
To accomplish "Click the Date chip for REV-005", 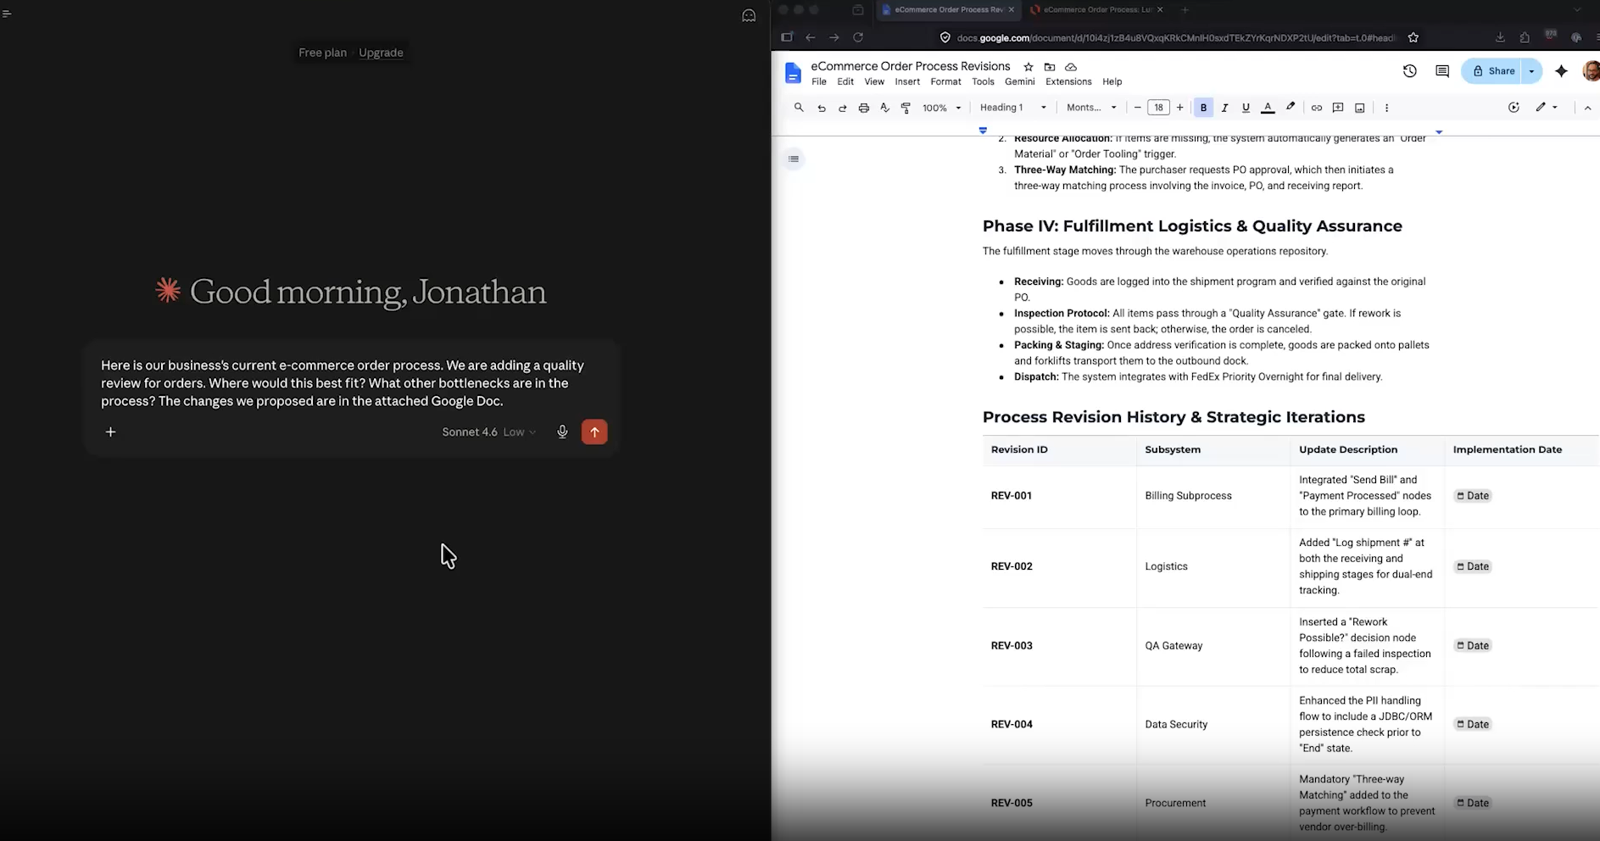I will 1473,803.
